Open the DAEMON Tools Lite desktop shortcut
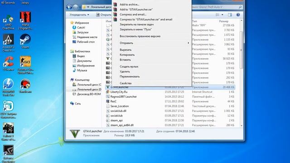Screen dimensions: 290x163 pos(8,87)
